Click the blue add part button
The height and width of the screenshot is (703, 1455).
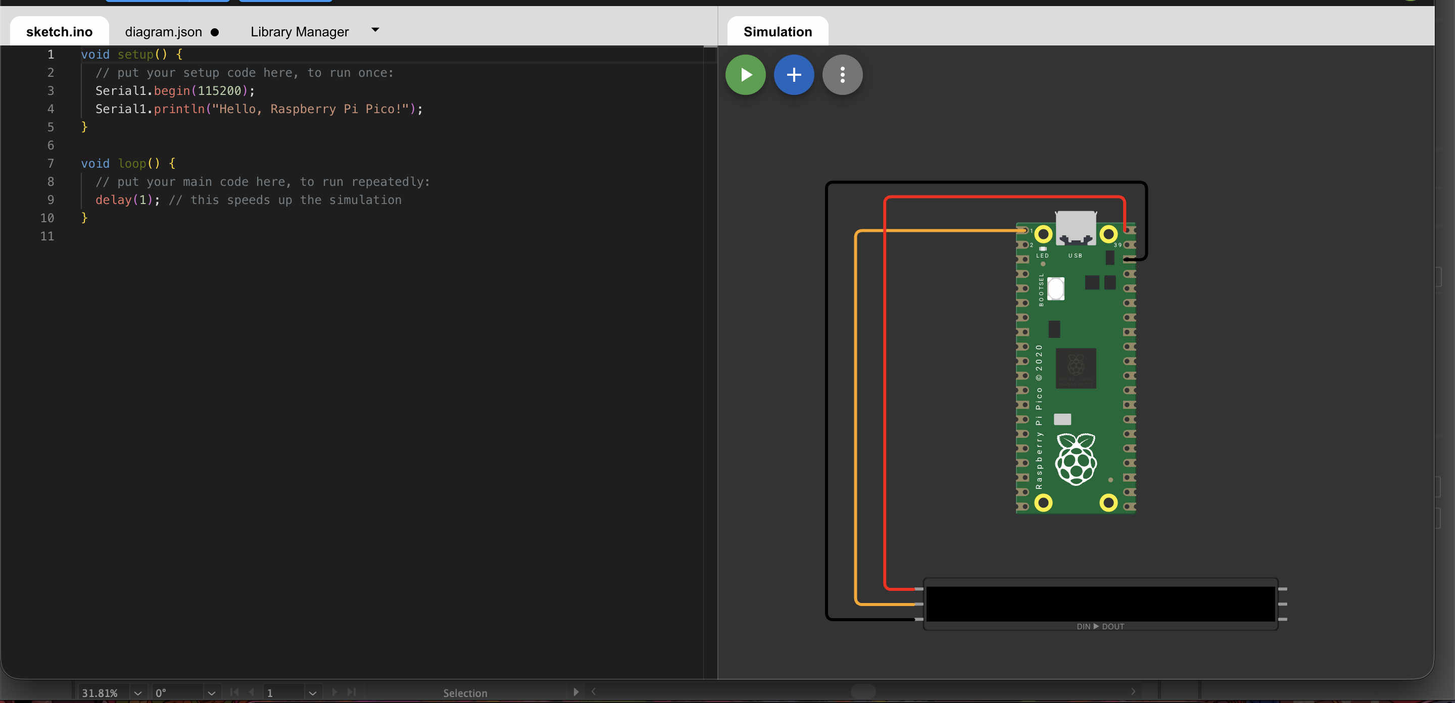(x=794, y=75)
